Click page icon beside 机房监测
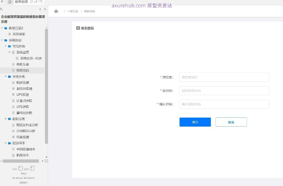 pyautogui.click(x=13, y=82)
